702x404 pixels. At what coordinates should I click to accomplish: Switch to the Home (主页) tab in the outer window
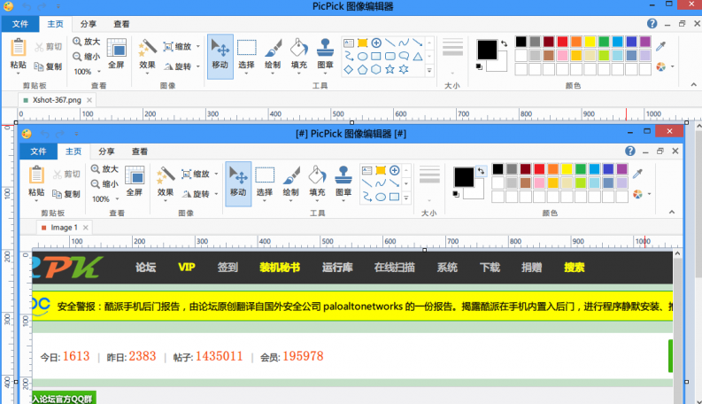(x=56, y=24)
